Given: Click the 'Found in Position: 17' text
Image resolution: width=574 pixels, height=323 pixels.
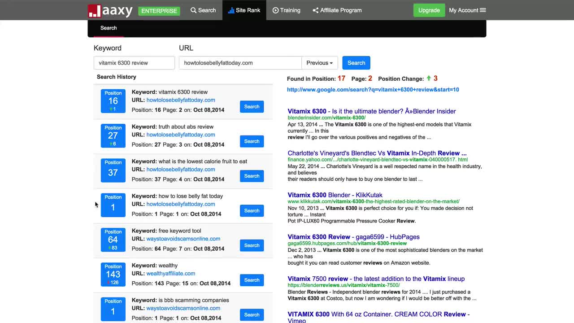Looking at the screenshot, I should pos(316,79).
